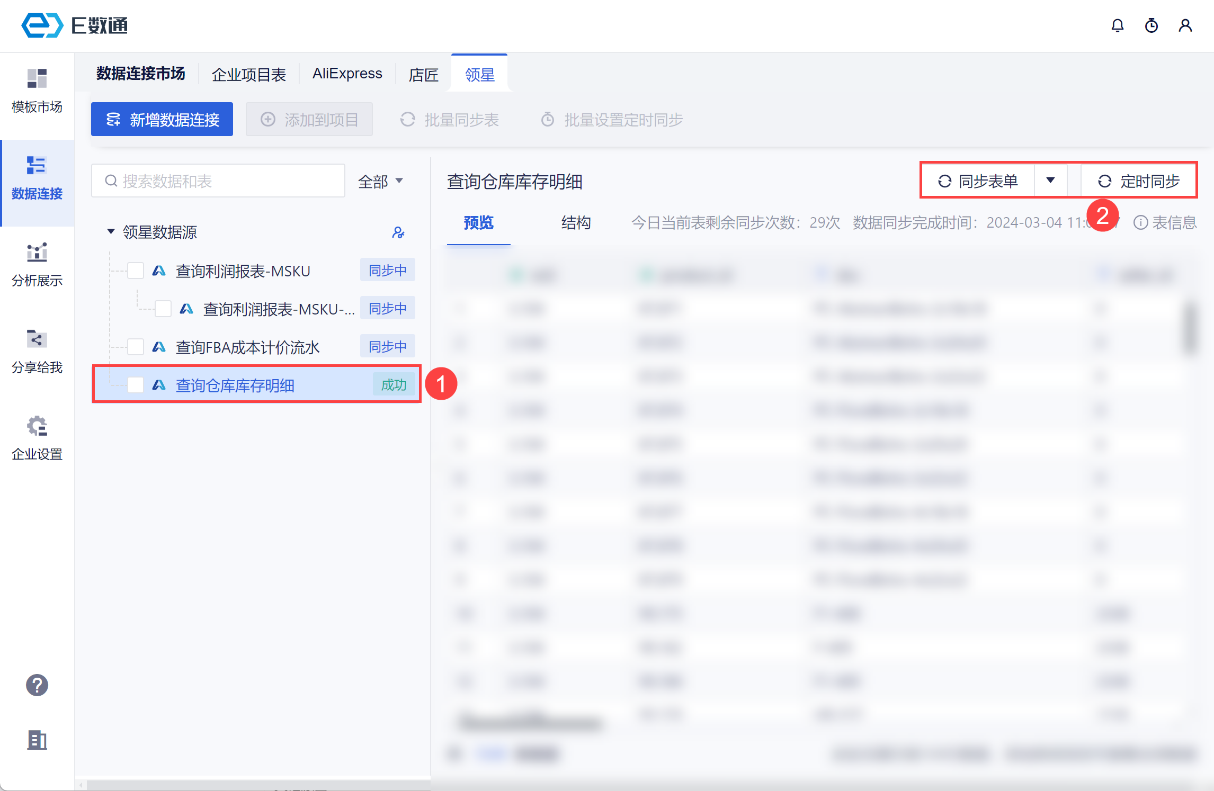Collapse the 领星数据源 tree node
The image size is (1214, 791).
[111, 231]
